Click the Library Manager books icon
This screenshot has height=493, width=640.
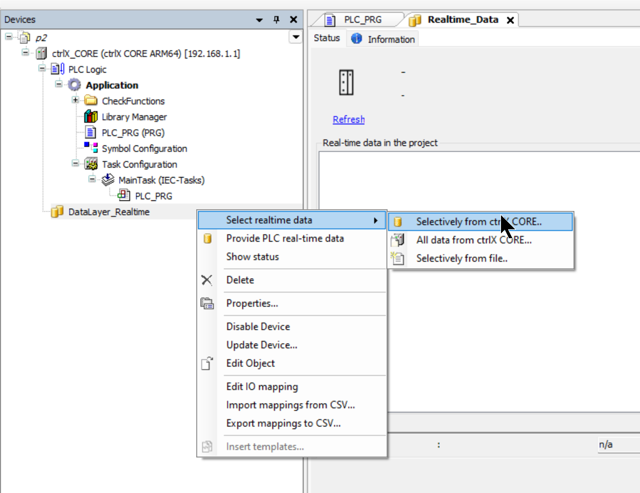click(x=91, y=117)
